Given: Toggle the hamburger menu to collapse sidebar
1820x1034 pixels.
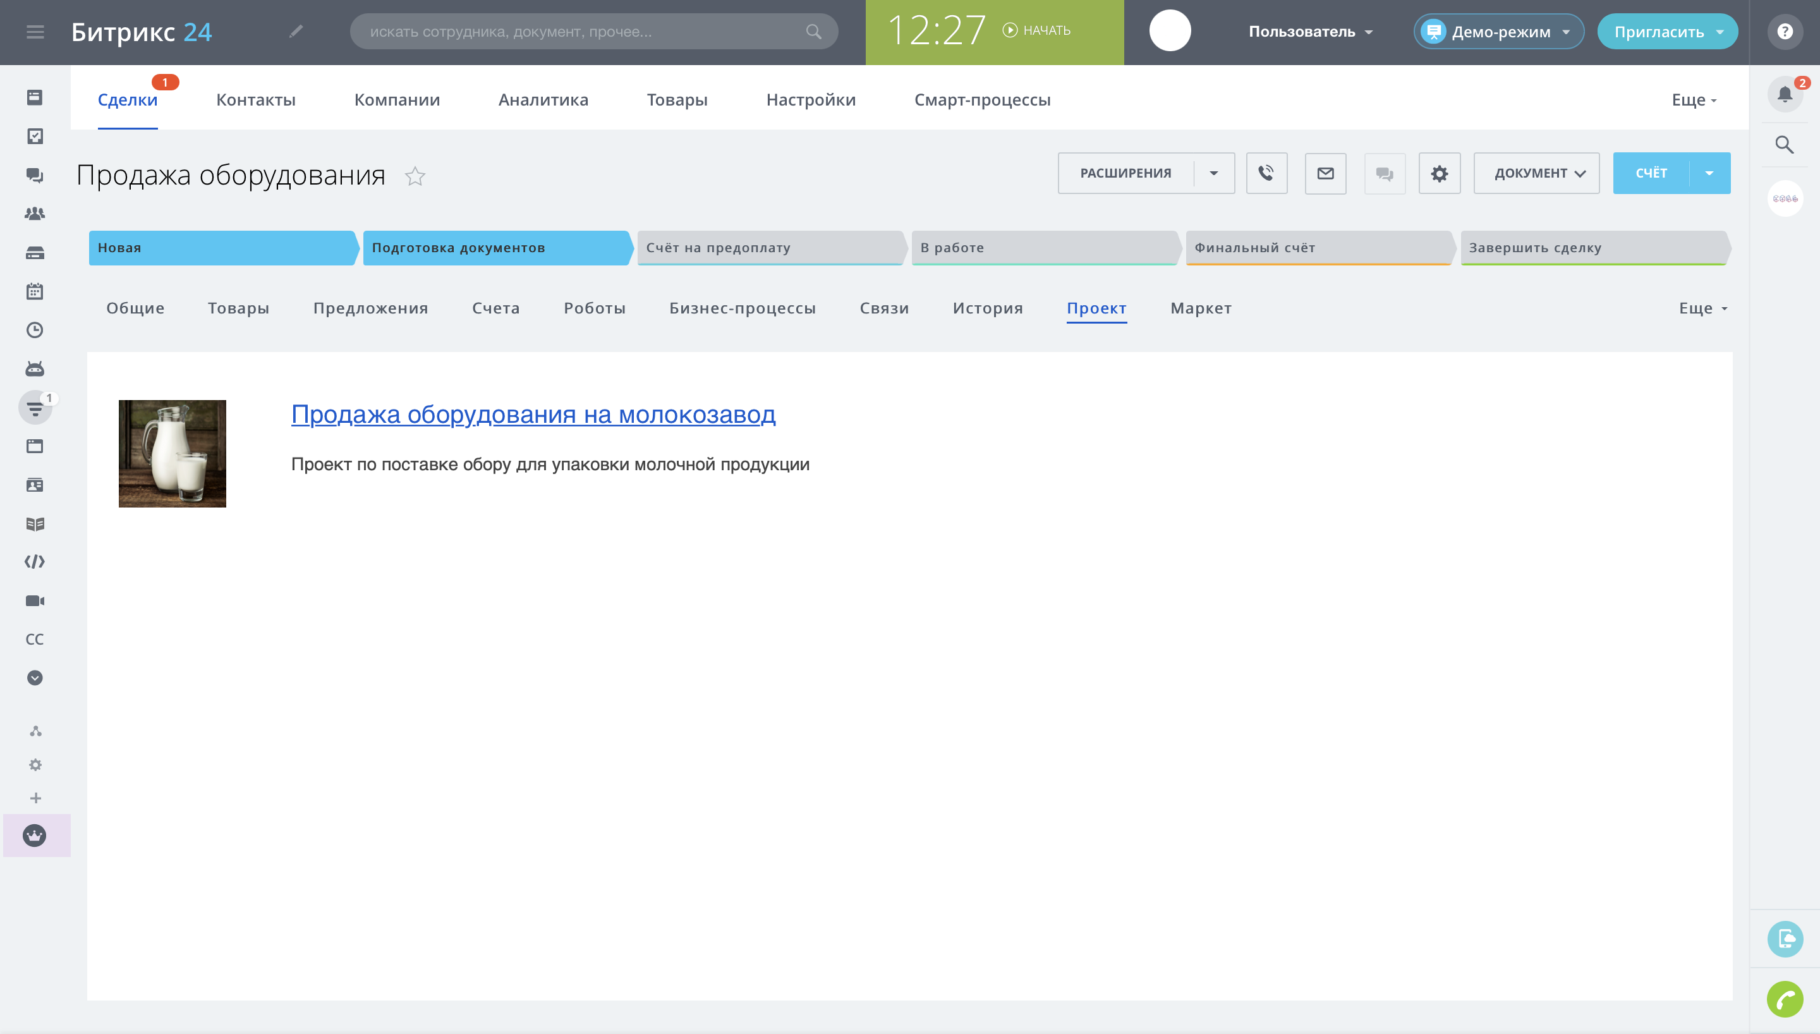Looking at the screenshot, I should [x=35, y=32].
